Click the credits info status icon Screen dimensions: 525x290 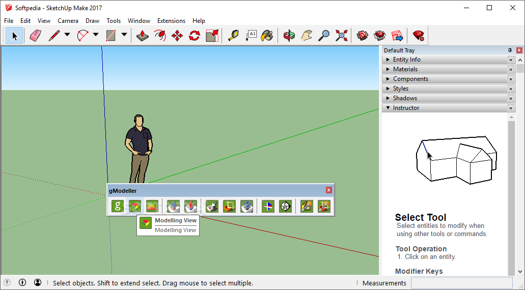[x=22, y=283]
